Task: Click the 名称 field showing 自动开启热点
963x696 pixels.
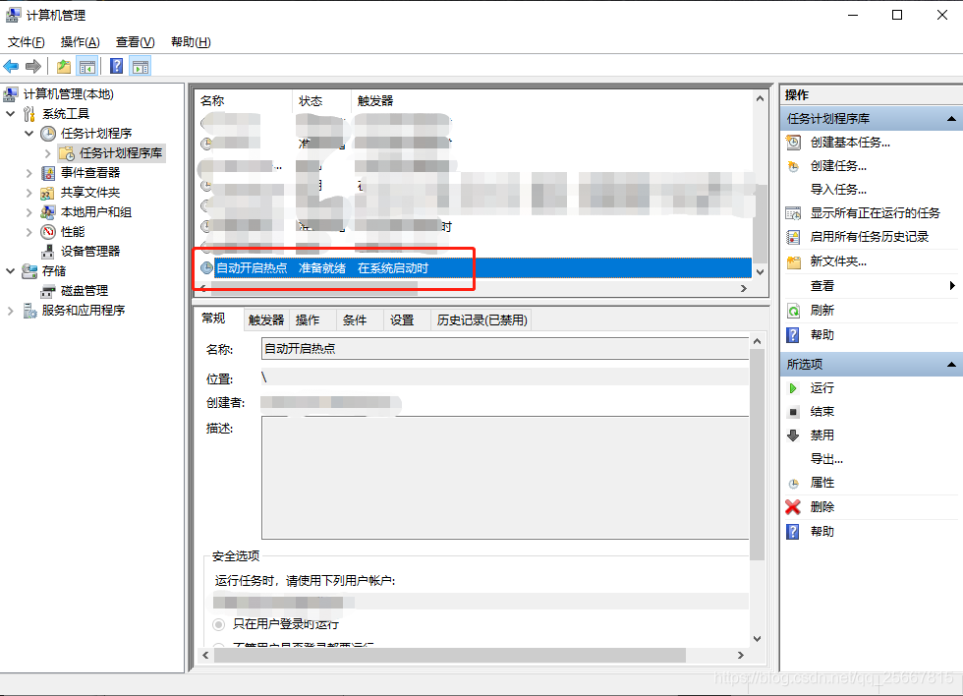Action: (505, 349)
